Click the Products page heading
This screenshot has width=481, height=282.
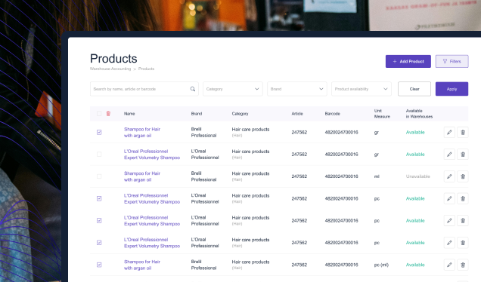[x=113, y=58]
